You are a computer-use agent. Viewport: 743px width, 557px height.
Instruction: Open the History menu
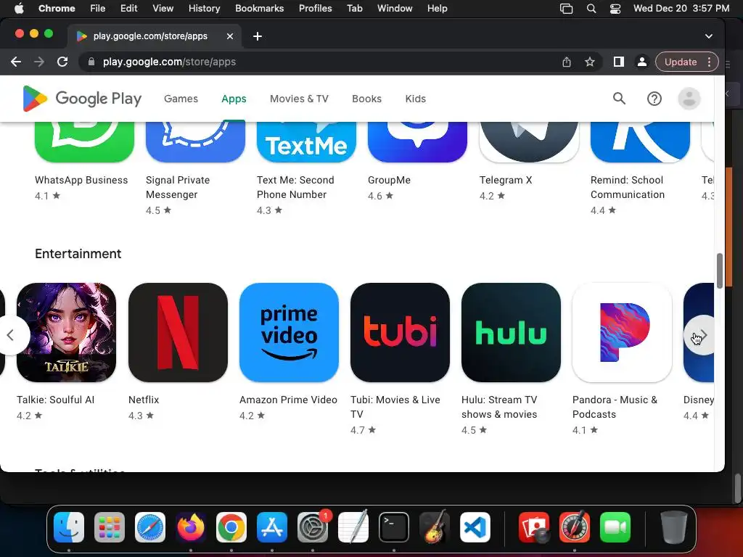[204, 8]
